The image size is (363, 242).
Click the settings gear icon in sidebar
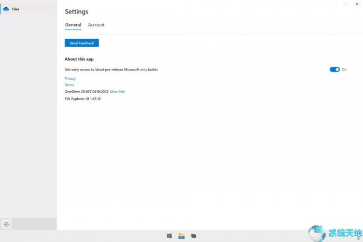6,224
